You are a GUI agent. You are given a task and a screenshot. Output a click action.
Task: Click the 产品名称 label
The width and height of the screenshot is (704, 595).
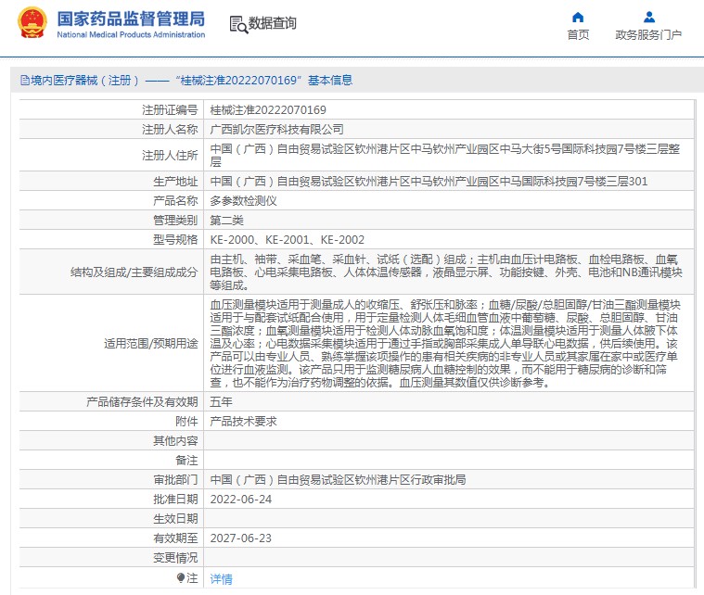point(175,200)
